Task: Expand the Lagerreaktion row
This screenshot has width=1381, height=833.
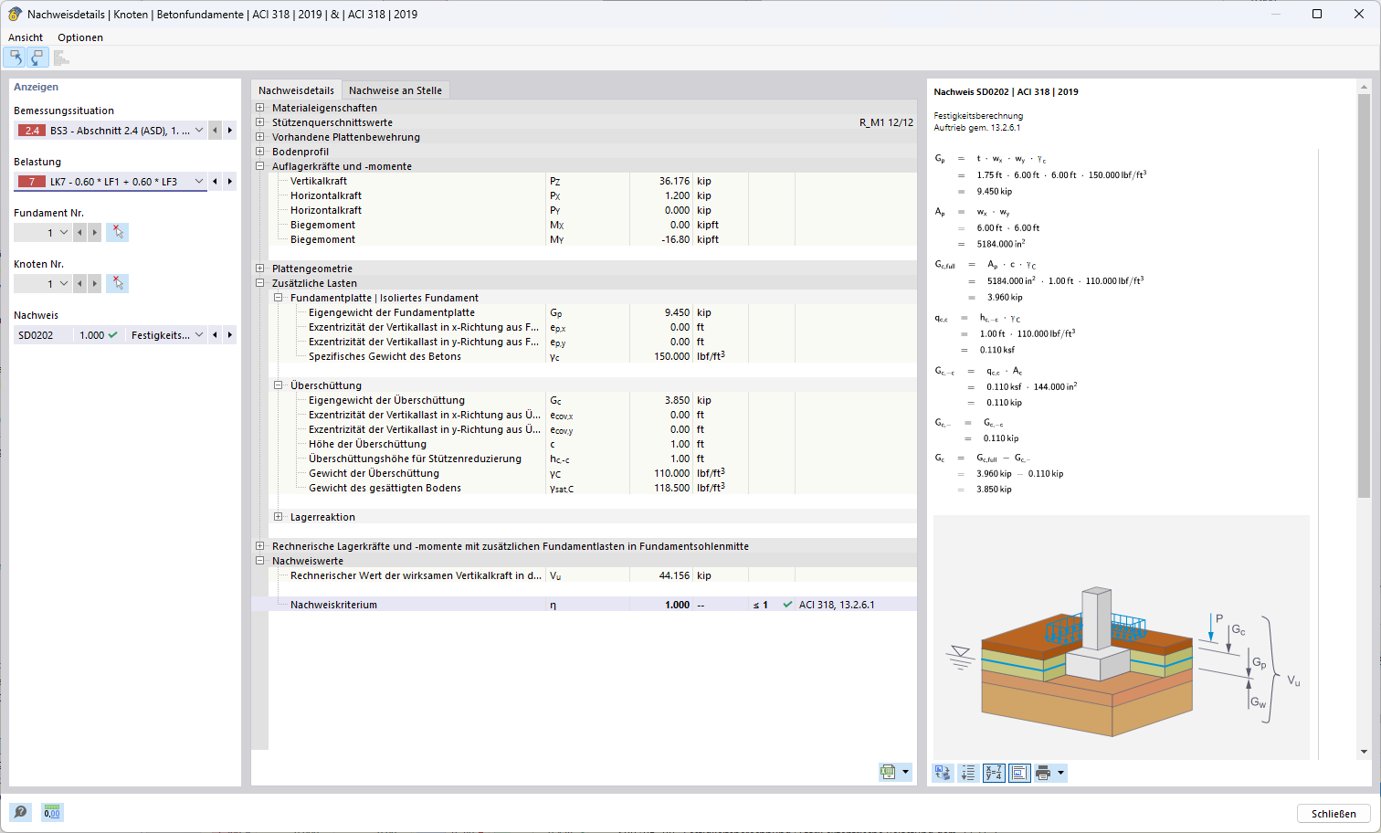Action: pyautogui.click(x=278, y=517)
